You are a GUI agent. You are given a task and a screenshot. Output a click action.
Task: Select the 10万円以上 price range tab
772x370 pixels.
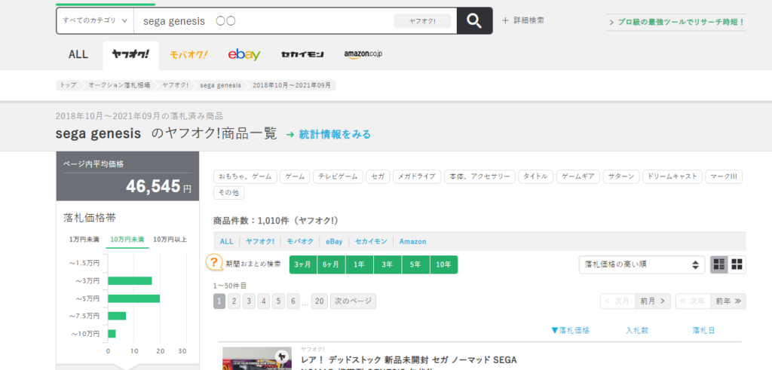coord(170,240)
